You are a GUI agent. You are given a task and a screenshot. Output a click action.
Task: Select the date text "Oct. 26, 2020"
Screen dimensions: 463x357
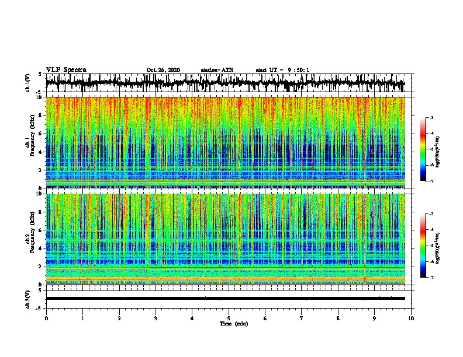click(x=163, y=70)
